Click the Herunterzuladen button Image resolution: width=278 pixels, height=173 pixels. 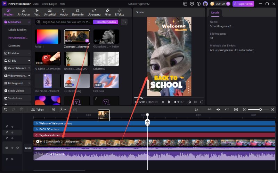coord(105,22)
